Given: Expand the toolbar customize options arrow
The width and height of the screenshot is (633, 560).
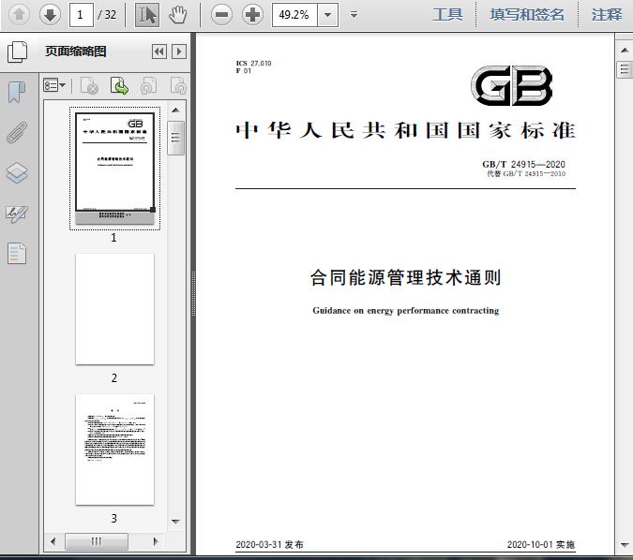Looking at the screenshot, I should 354,14.
